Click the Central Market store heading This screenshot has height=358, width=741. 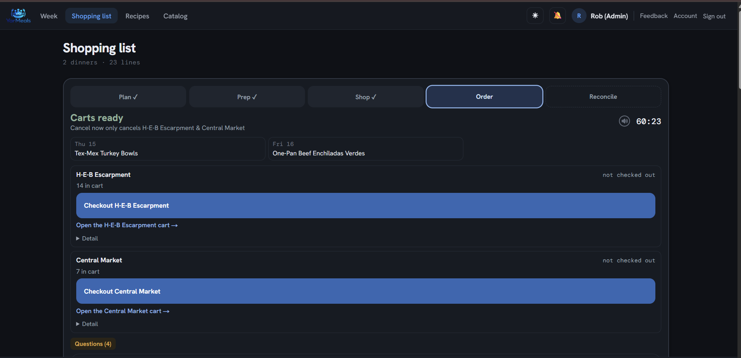pyautogui.click(x=99, y=260)
